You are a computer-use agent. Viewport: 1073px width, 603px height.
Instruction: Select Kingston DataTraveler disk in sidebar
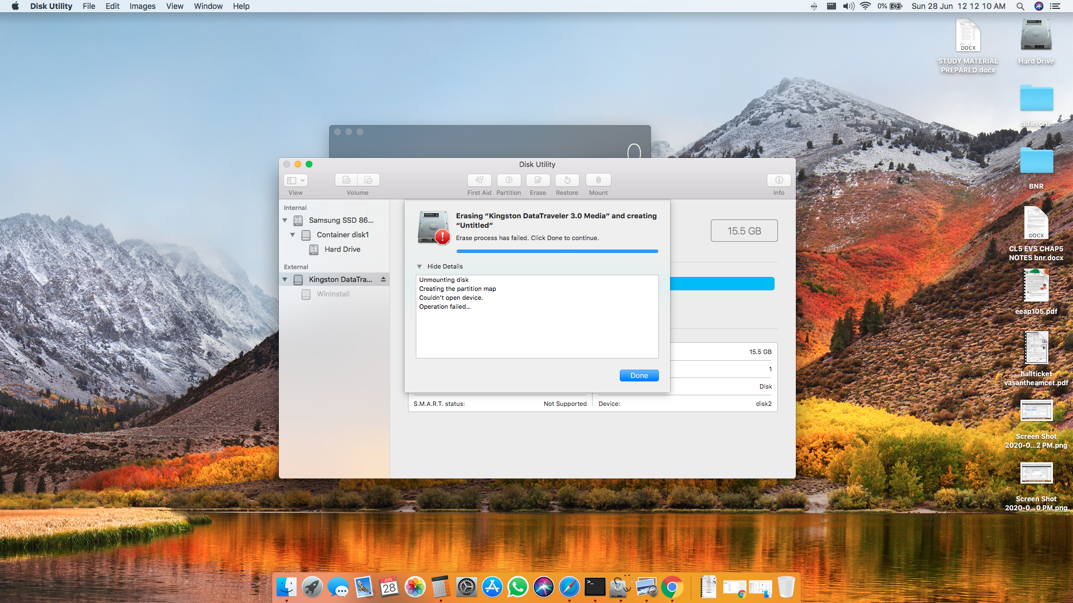pos(334,280)
